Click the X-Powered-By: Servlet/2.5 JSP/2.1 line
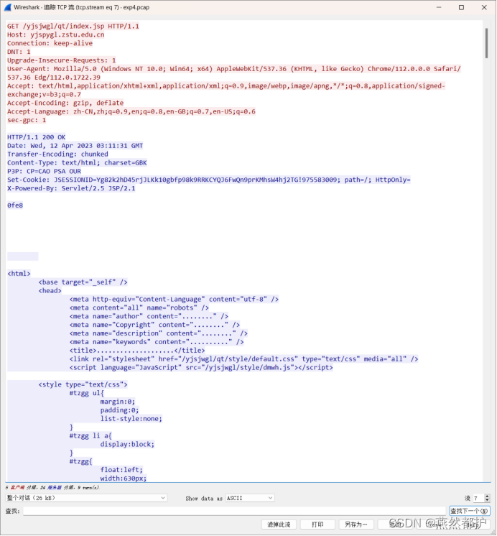Viewport: 497px width, 536px height. click(71, 188)
